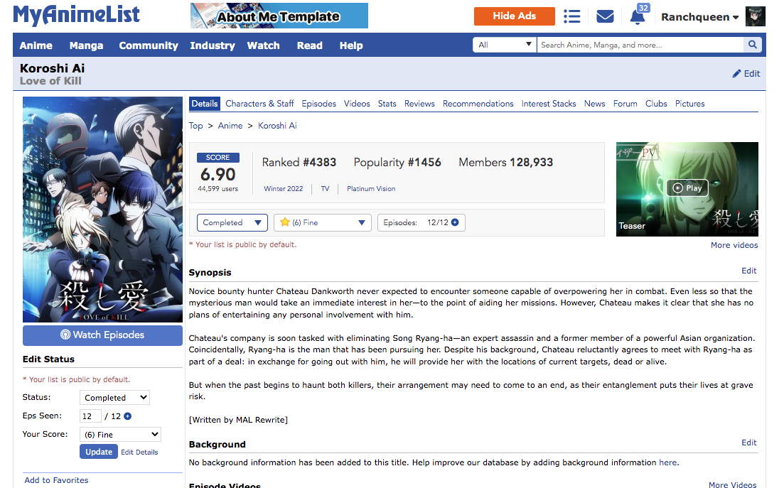Increment episodes with plus icon beside 12/12
784x488 pixels.
point(455,222)
